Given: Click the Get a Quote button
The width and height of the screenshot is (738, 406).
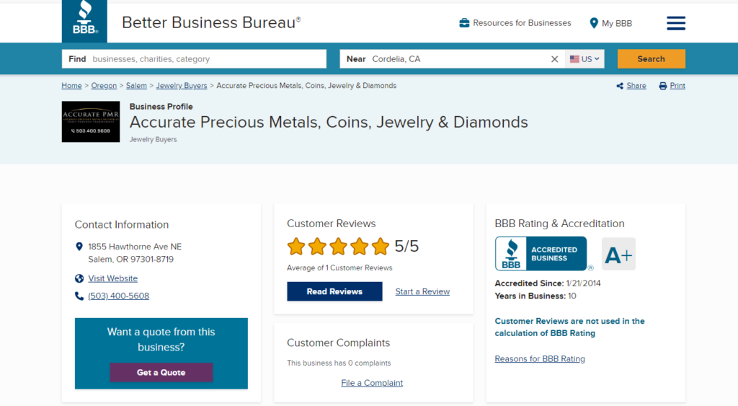Looking at the screenshot, I should tap(161, 372).
